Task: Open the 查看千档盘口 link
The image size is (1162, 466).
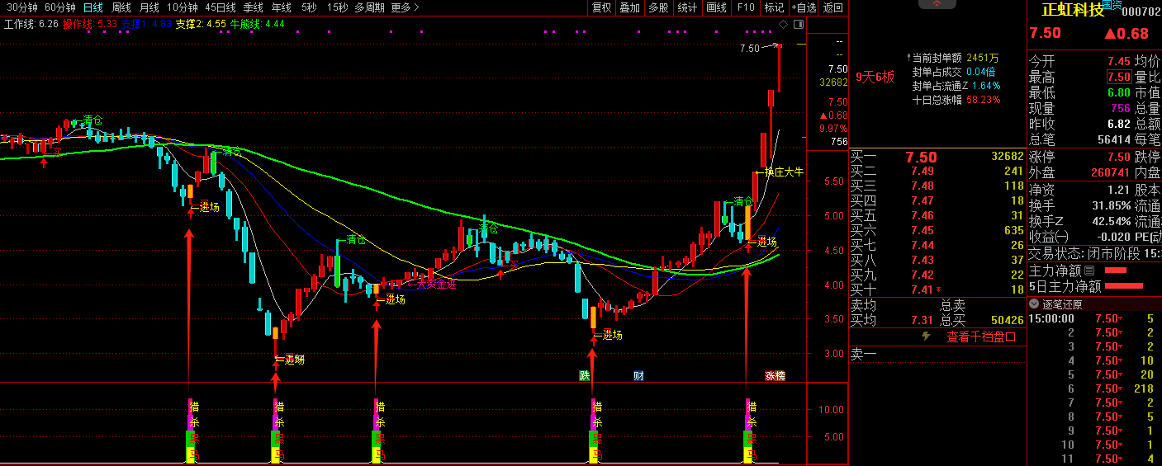Action: click(981, 337)
